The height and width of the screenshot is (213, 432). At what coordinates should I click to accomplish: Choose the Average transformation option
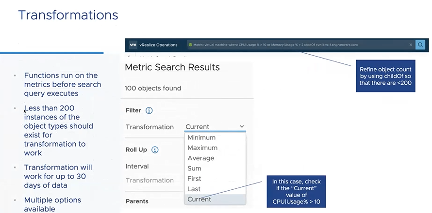click(x=201, y=158)
